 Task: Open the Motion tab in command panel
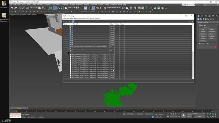(209, 16)
